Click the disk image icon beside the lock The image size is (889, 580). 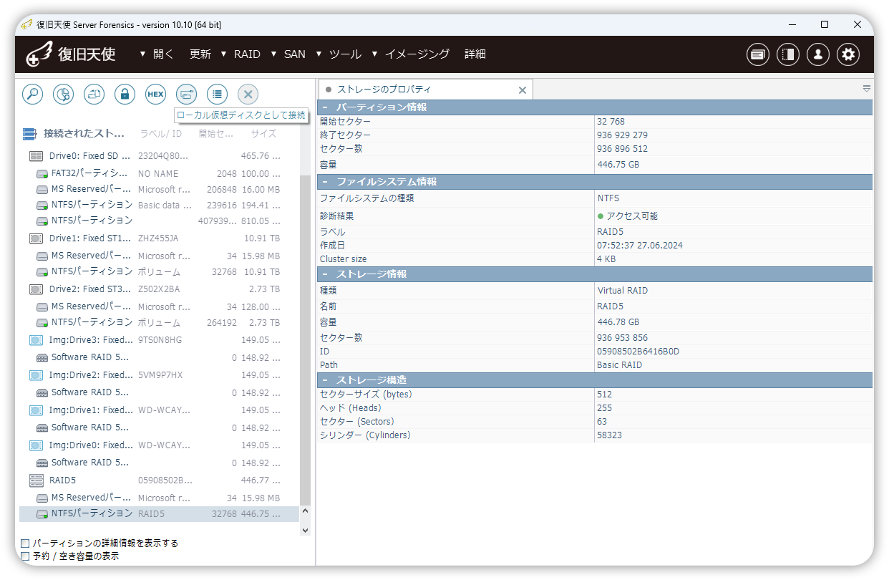coord(94,94)
